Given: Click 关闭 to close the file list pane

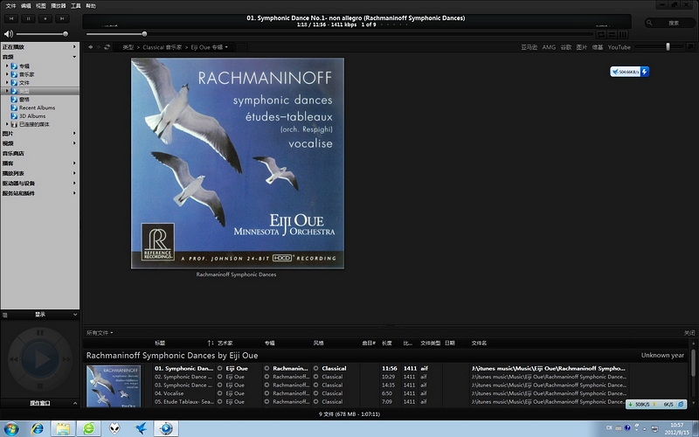Looking at the screenshot, I should (689, 333).
